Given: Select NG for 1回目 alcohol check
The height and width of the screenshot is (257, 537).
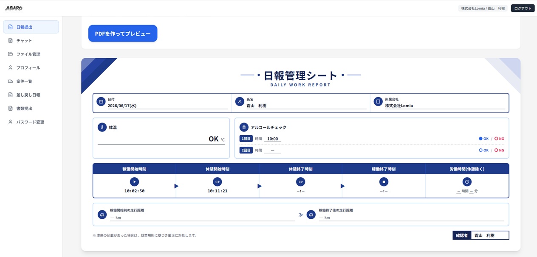Looking at the screenshot, I should (x=499, y=139).
